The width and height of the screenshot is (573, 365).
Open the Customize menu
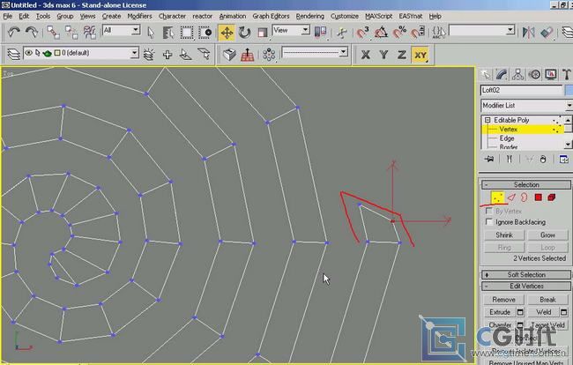[345, 16]
